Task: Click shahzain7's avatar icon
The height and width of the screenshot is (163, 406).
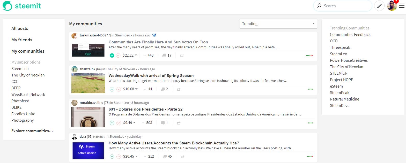Action: (75, 69)
